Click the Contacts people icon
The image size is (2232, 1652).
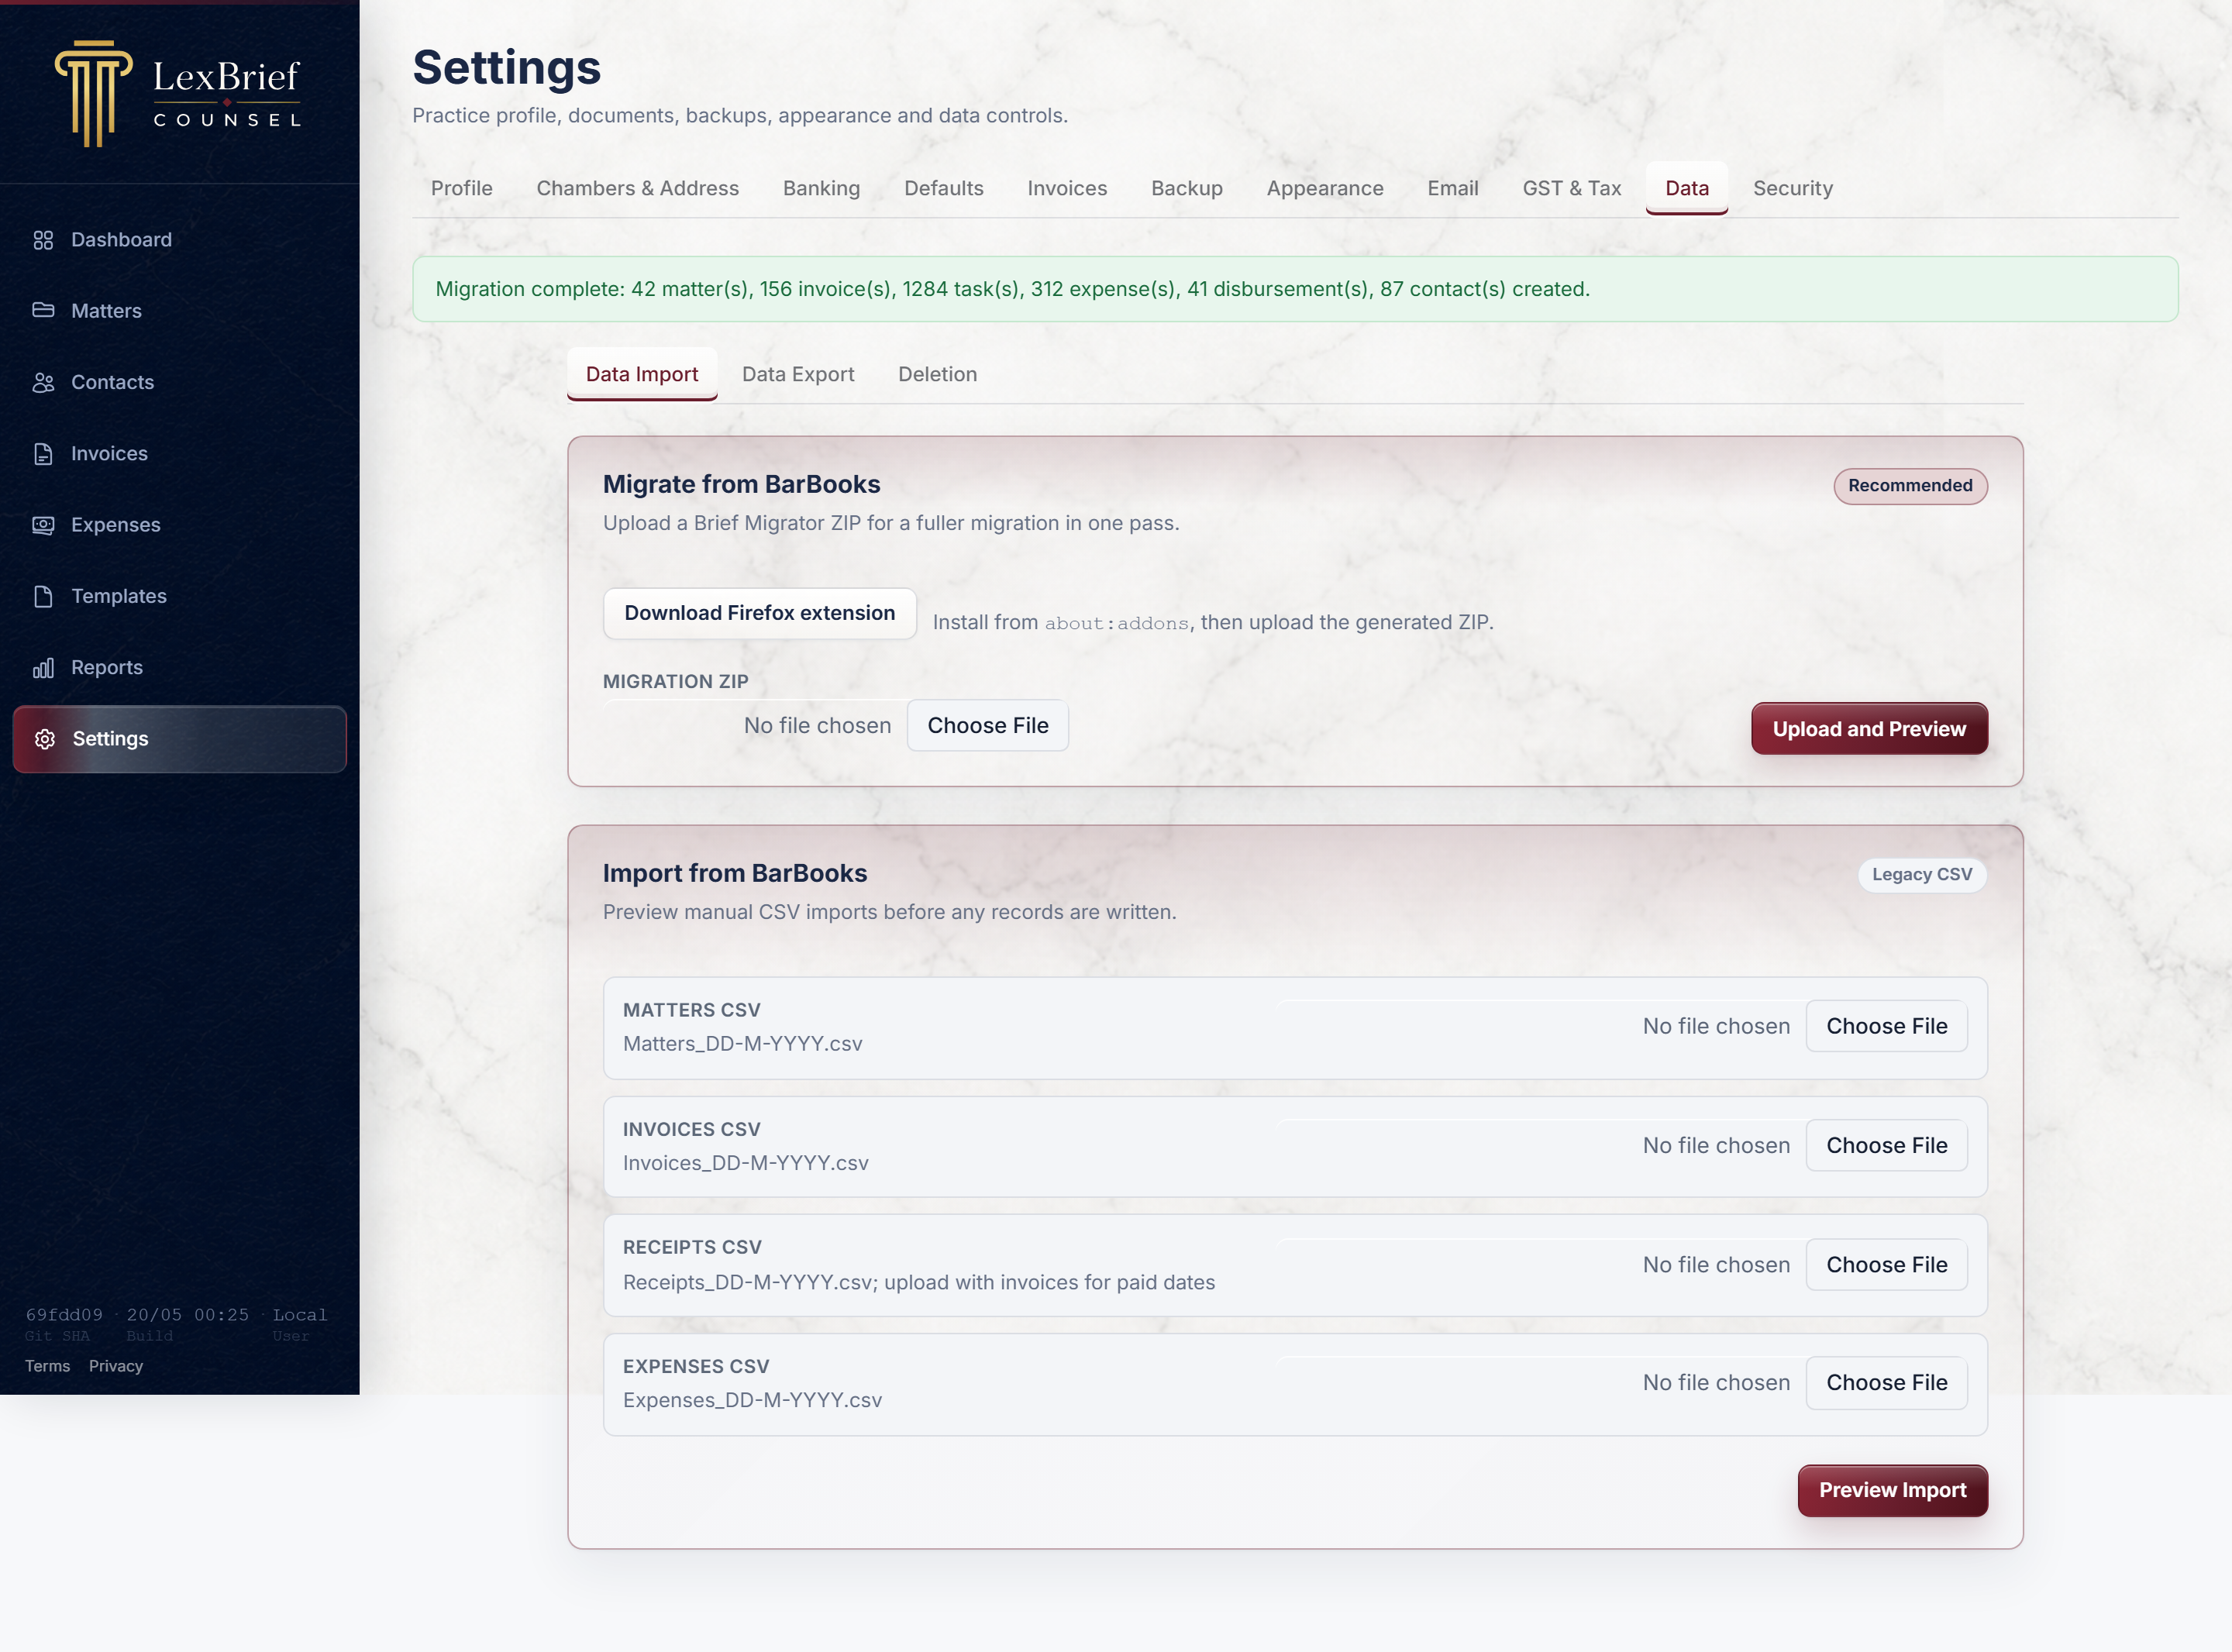coord(43,382)
